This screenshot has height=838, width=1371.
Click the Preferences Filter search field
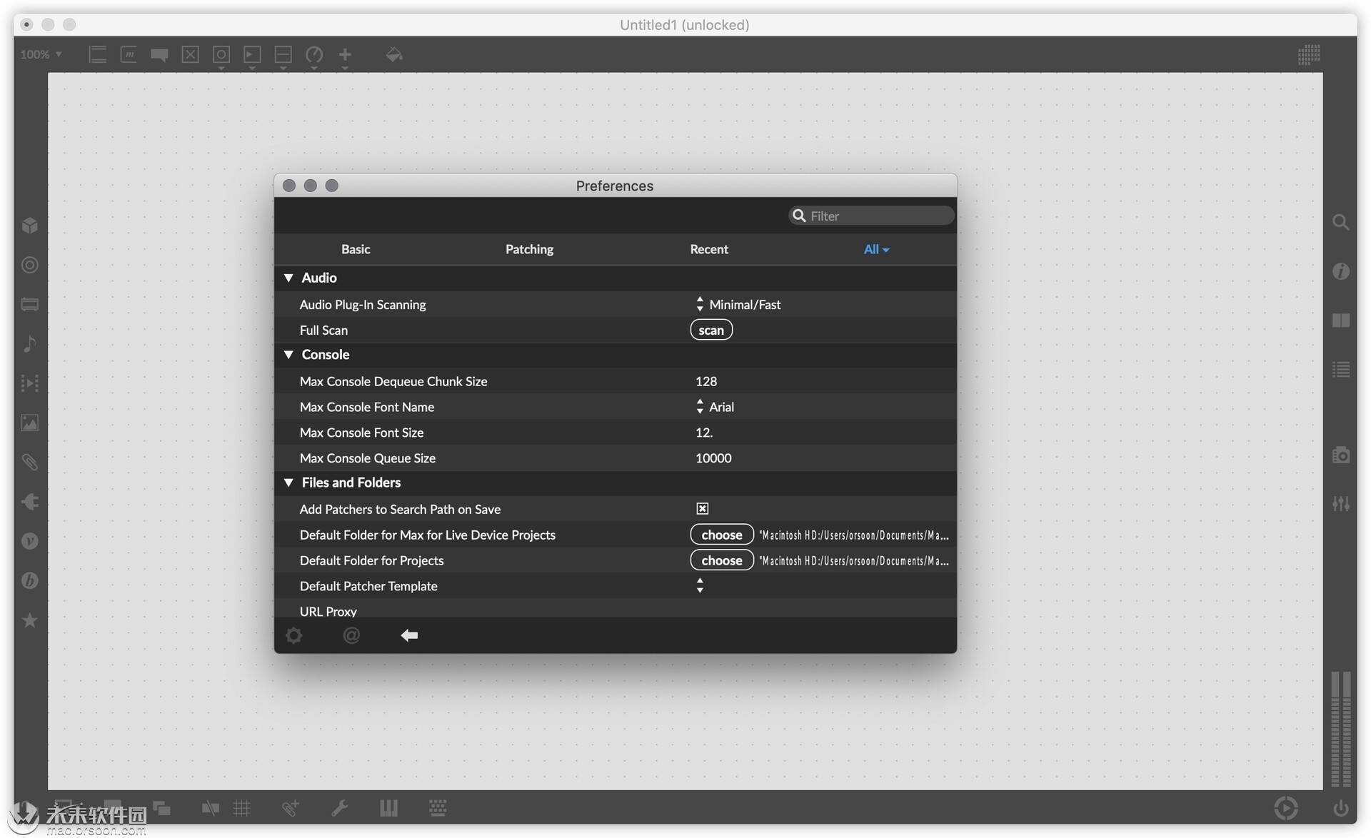click(x=871, y=216)
